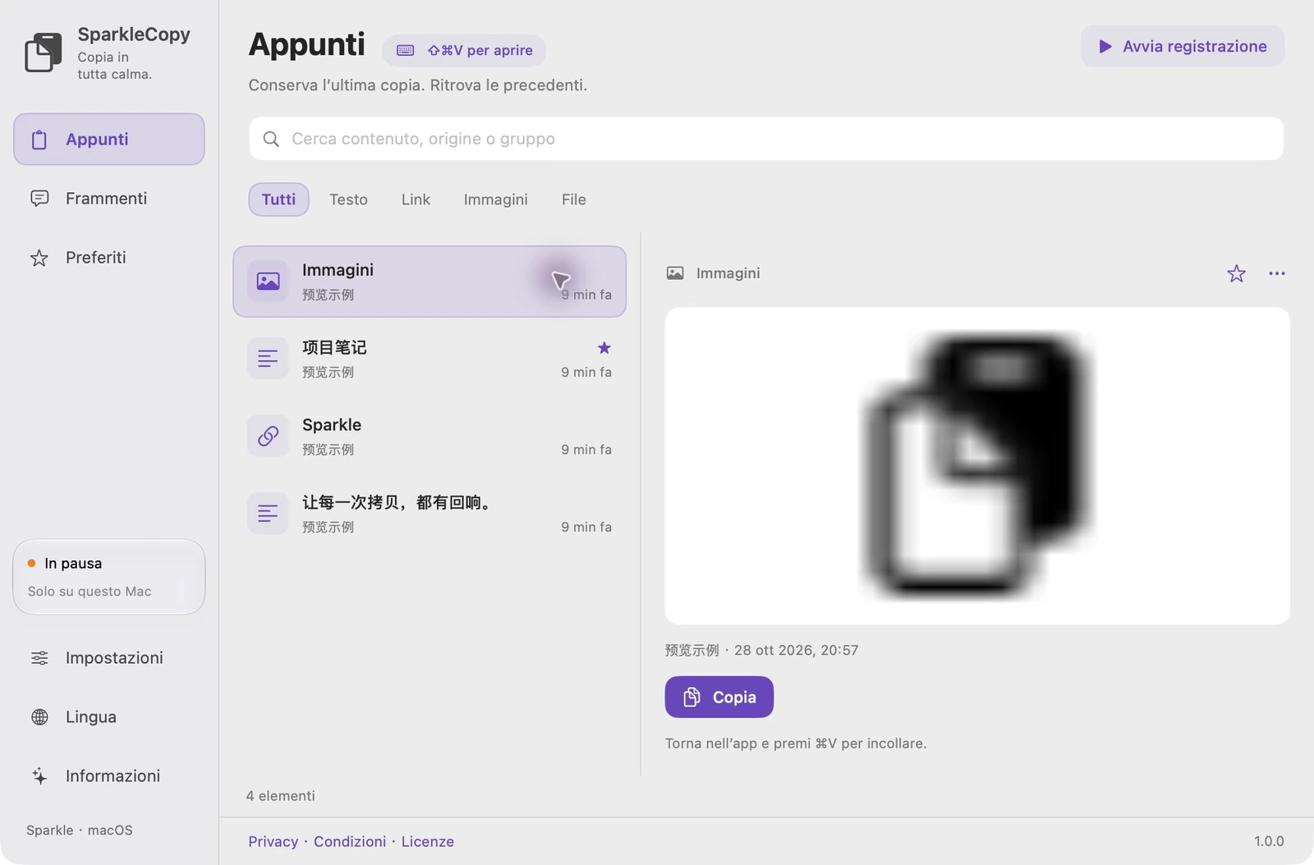Click the keyboard shortcut badge ⇧⌘V per aprire
This screenshot has height=865, width=1314.
(464, 50)
